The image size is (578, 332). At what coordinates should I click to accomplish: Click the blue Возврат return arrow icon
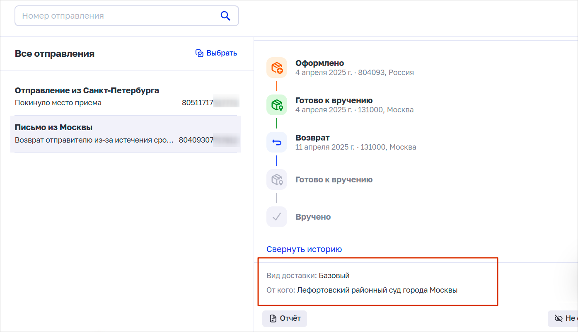pos(276,142)
